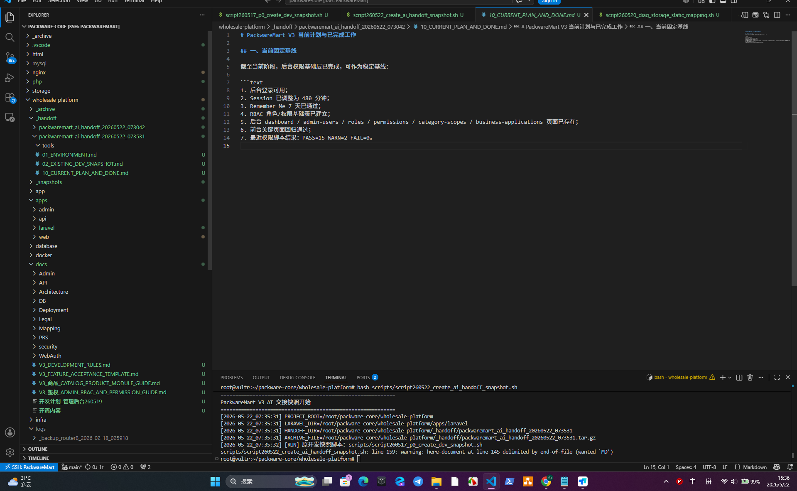Open Google Chrome from the taskbar
Image resolution: width=797 pixels, height=491 pixels.
click(546, 481)
